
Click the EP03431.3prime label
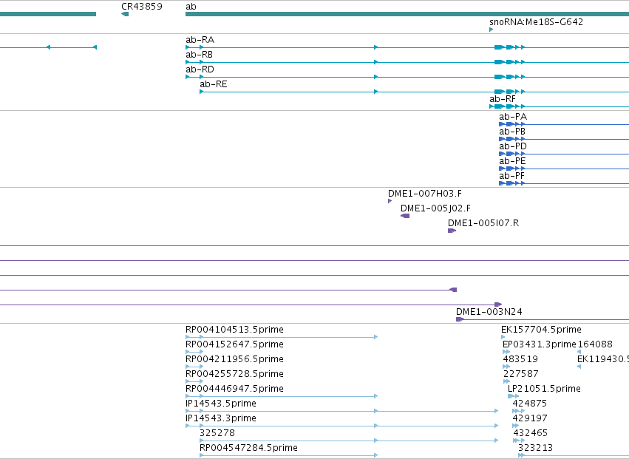click(539, 344)
